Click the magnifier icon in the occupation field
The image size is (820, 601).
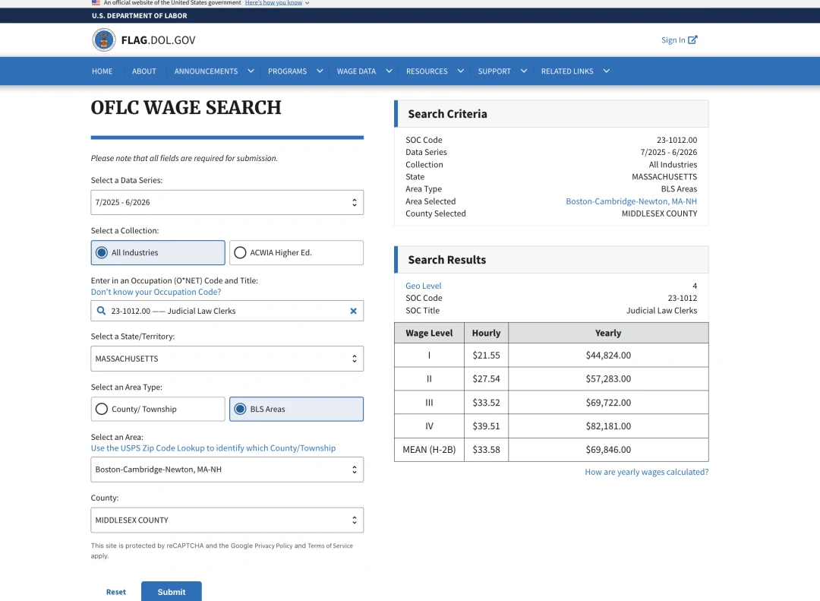click(x=101, y=311)
